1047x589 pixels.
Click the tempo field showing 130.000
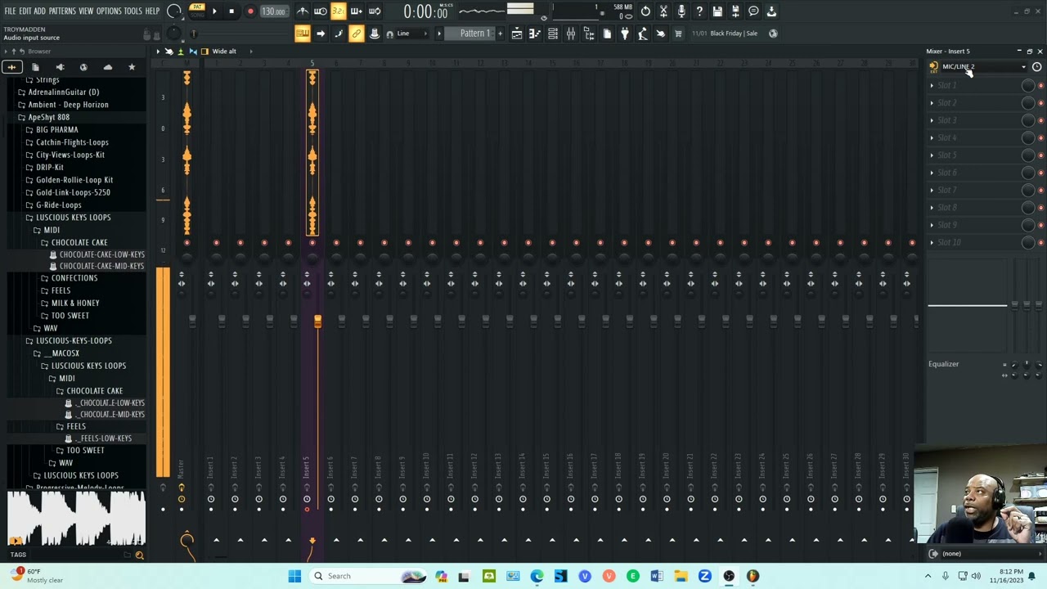(x=273, y=11)
